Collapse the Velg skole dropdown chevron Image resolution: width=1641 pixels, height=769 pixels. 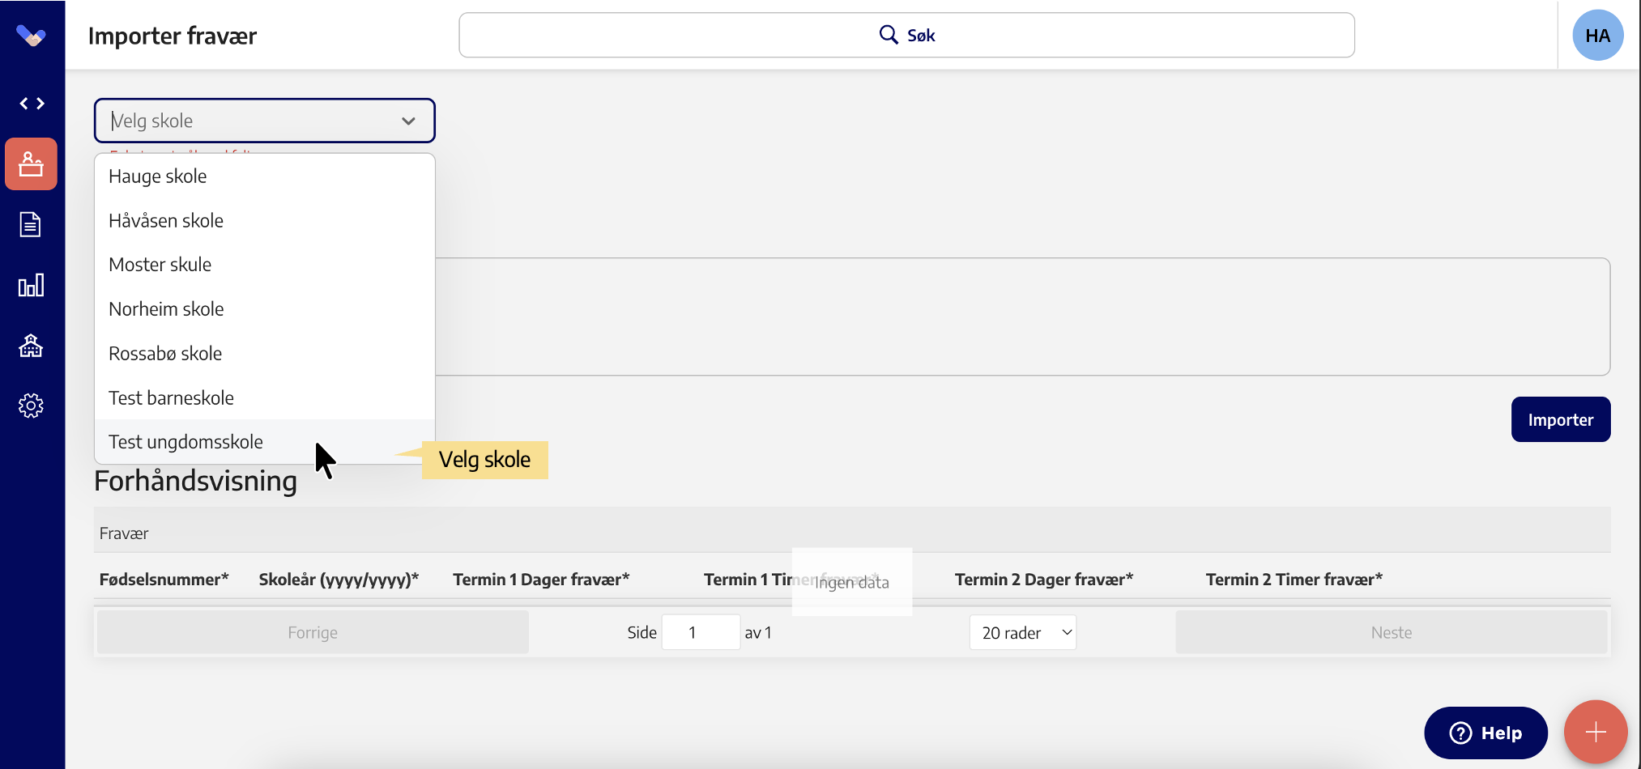pyautogui.click(x=408, y=121)
